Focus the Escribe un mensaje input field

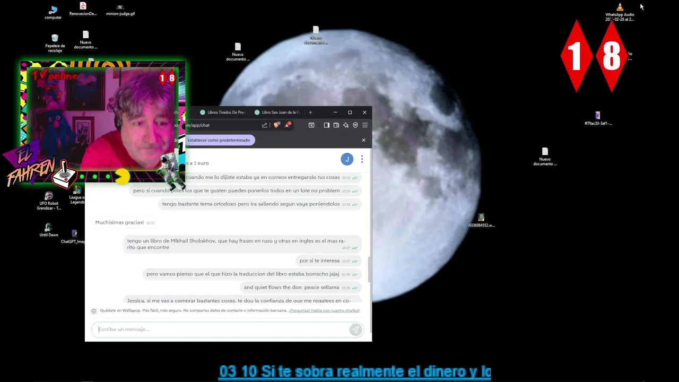(x=220, y=329)
